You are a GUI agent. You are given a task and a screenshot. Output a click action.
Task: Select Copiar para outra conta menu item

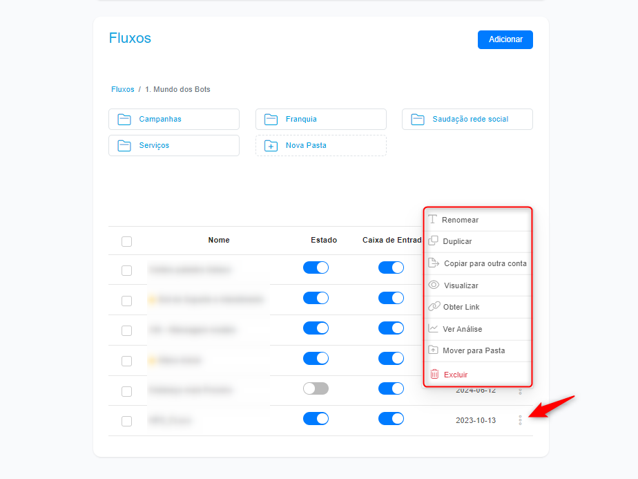point(478,263)
